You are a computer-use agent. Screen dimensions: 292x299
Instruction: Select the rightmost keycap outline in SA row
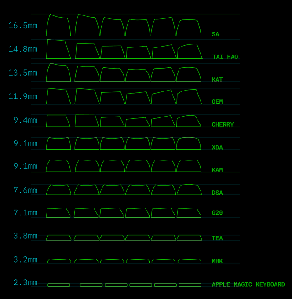click(x=189, y=28)
